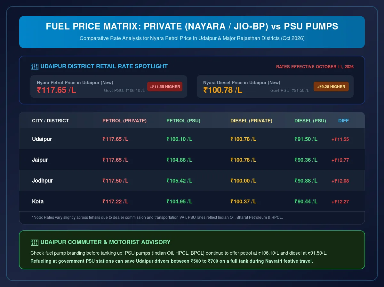The width and height of the screenshot is (384, 287).
Task: Click Jodhpur PSU diesel ₹90.88 /L
Action: [x=306, y=181]
